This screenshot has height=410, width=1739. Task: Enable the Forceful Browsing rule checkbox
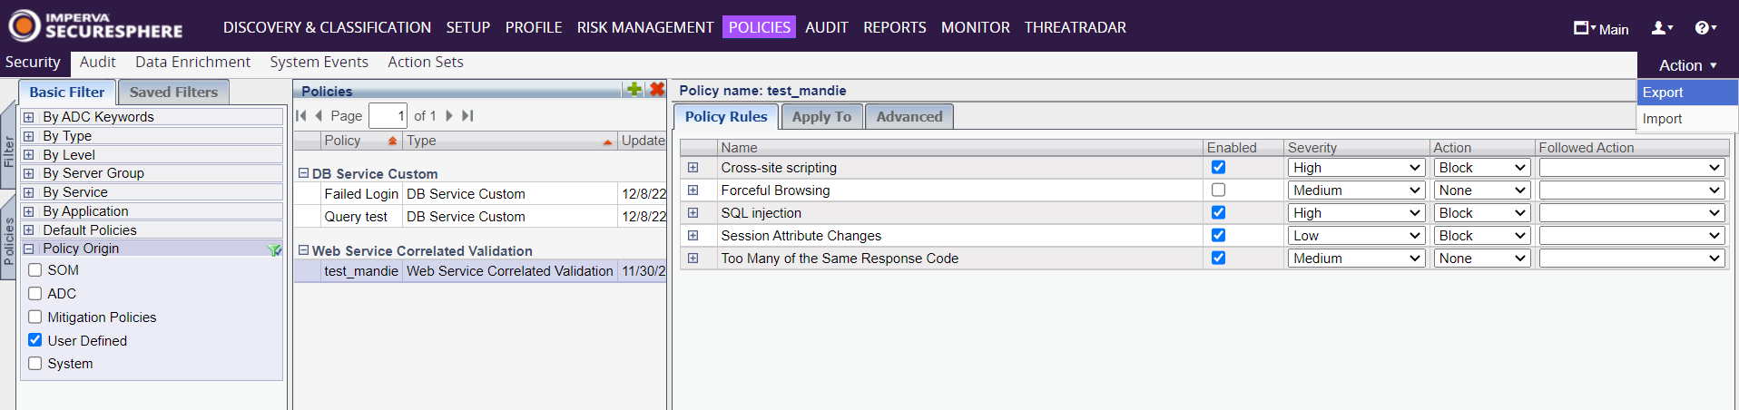tap(1218, 190)
